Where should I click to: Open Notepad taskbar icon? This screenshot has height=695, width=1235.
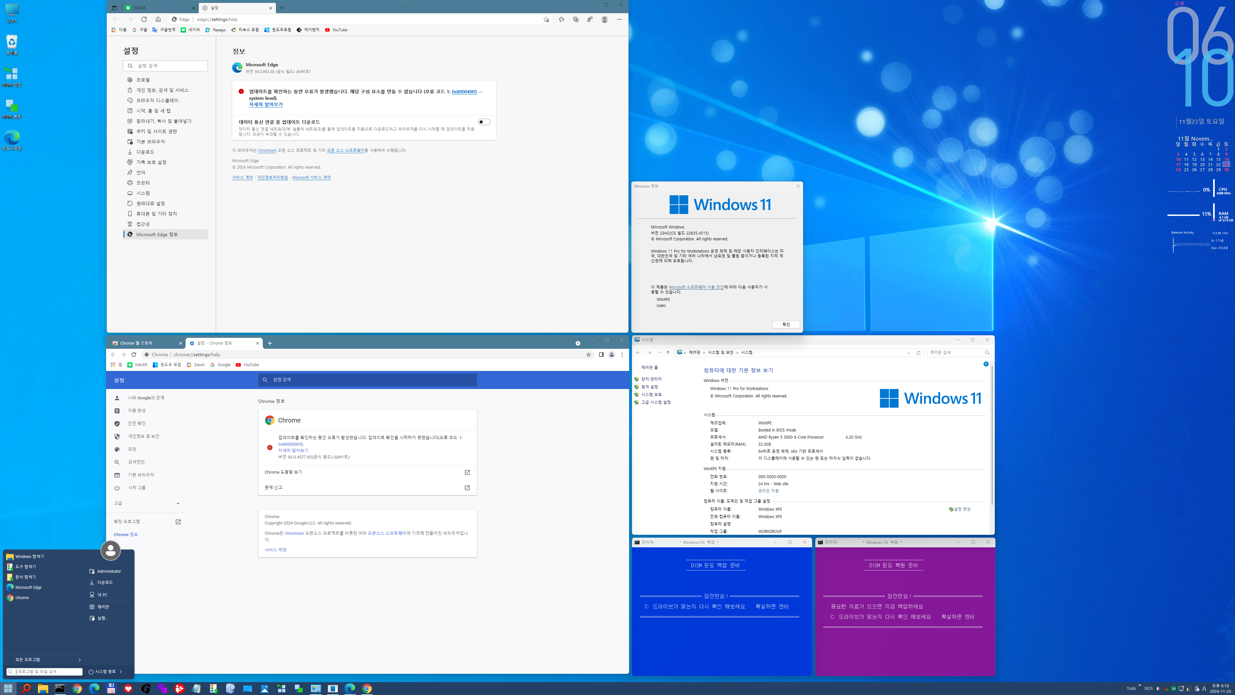(x=197, y=688)
